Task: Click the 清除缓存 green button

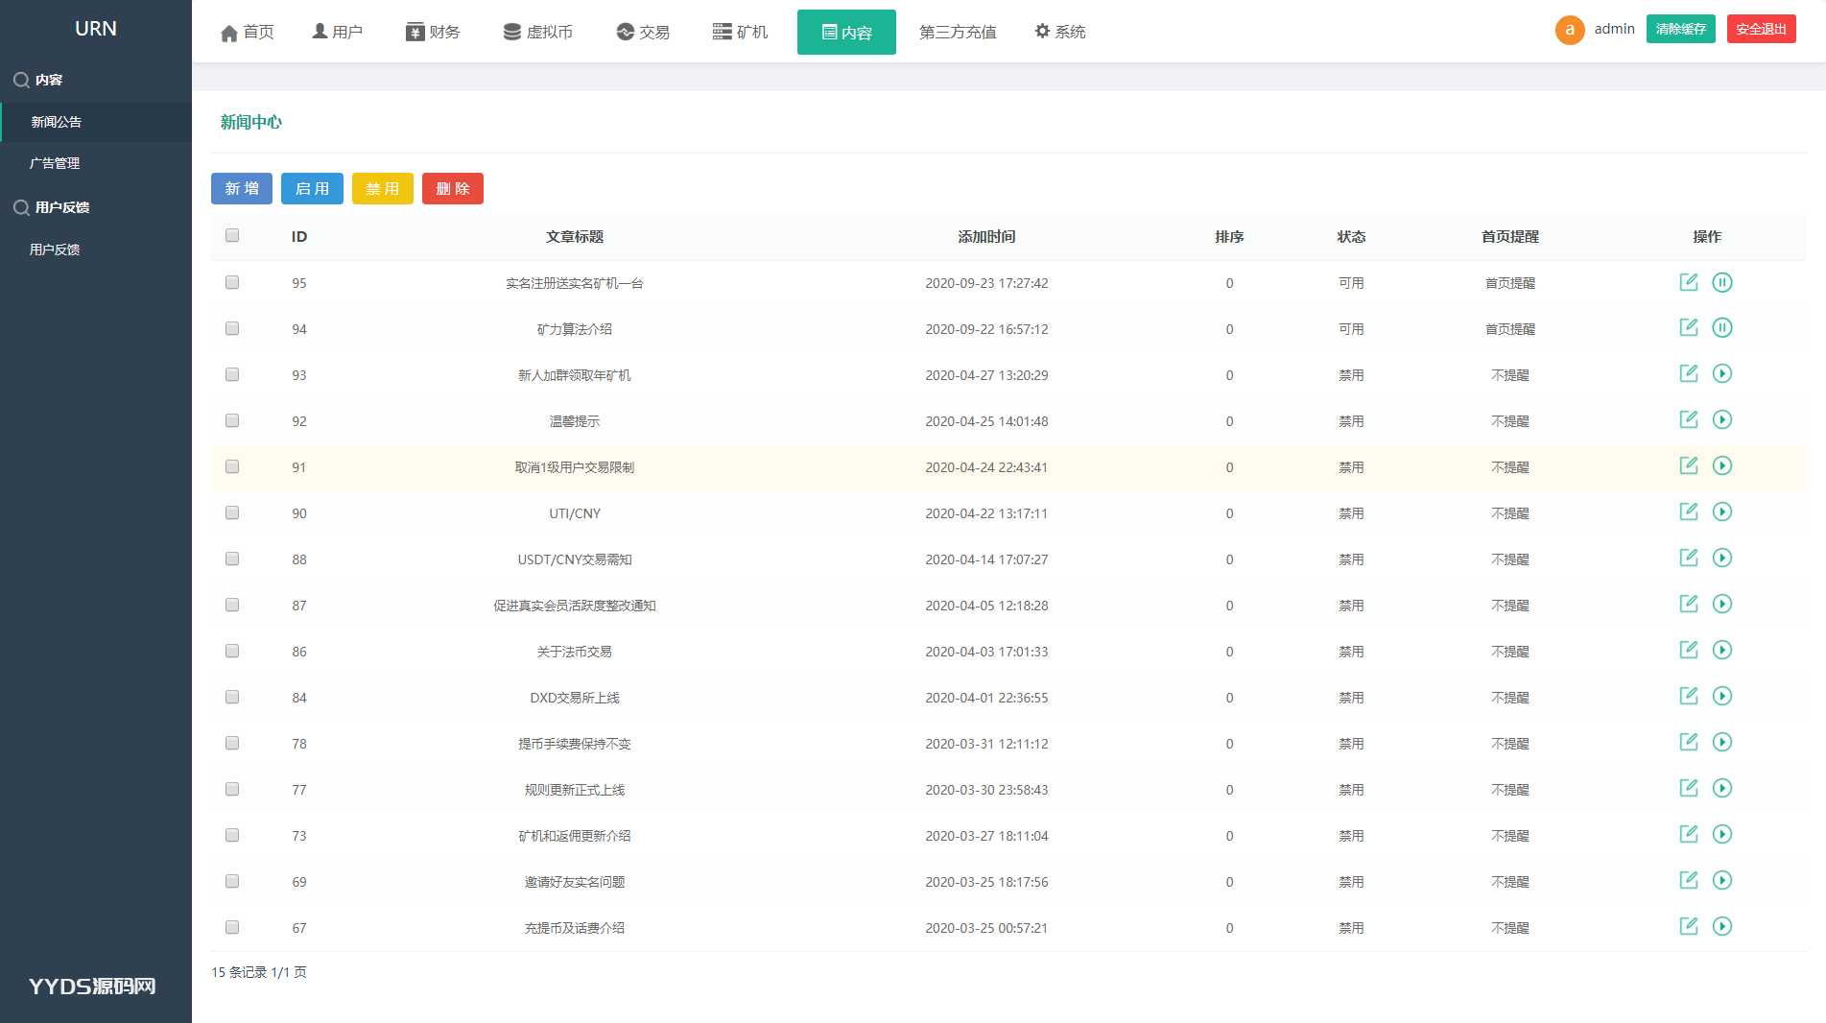Action: click(1680, 29)
